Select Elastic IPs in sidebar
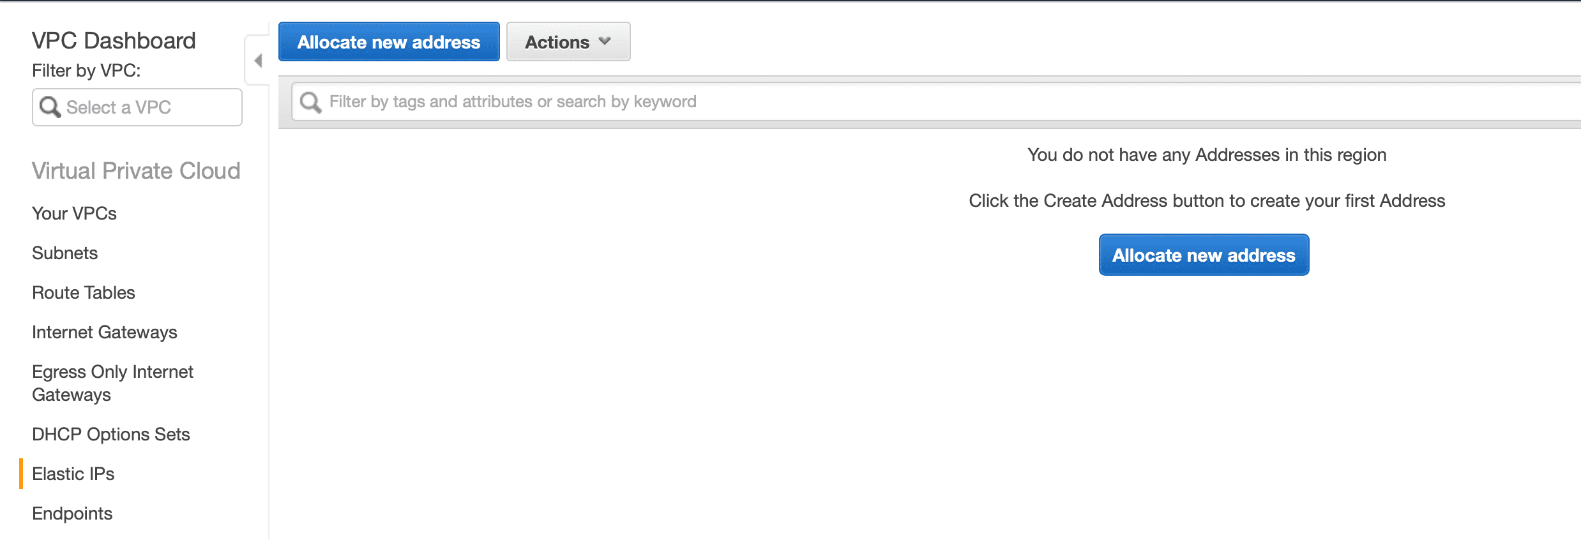Screen dimensions: 1581x540 [x=73, y=474]
